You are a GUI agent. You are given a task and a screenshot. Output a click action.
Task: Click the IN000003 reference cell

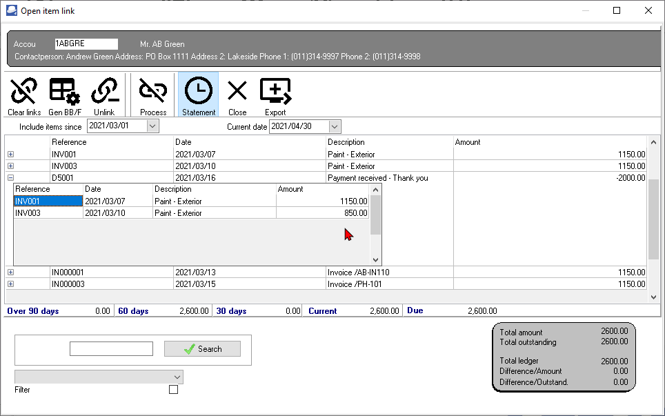pos(112,284)
